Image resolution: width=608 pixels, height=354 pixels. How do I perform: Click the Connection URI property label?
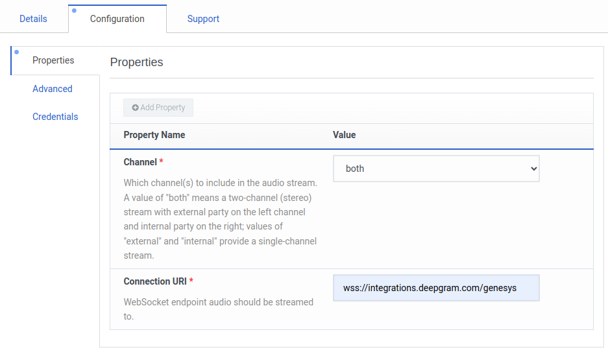(155, 281)
